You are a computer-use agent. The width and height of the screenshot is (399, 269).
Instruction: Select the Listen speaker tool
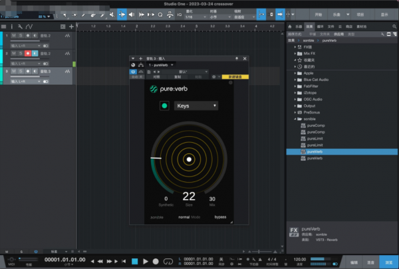pyautogui.click(x=132, y=15)
